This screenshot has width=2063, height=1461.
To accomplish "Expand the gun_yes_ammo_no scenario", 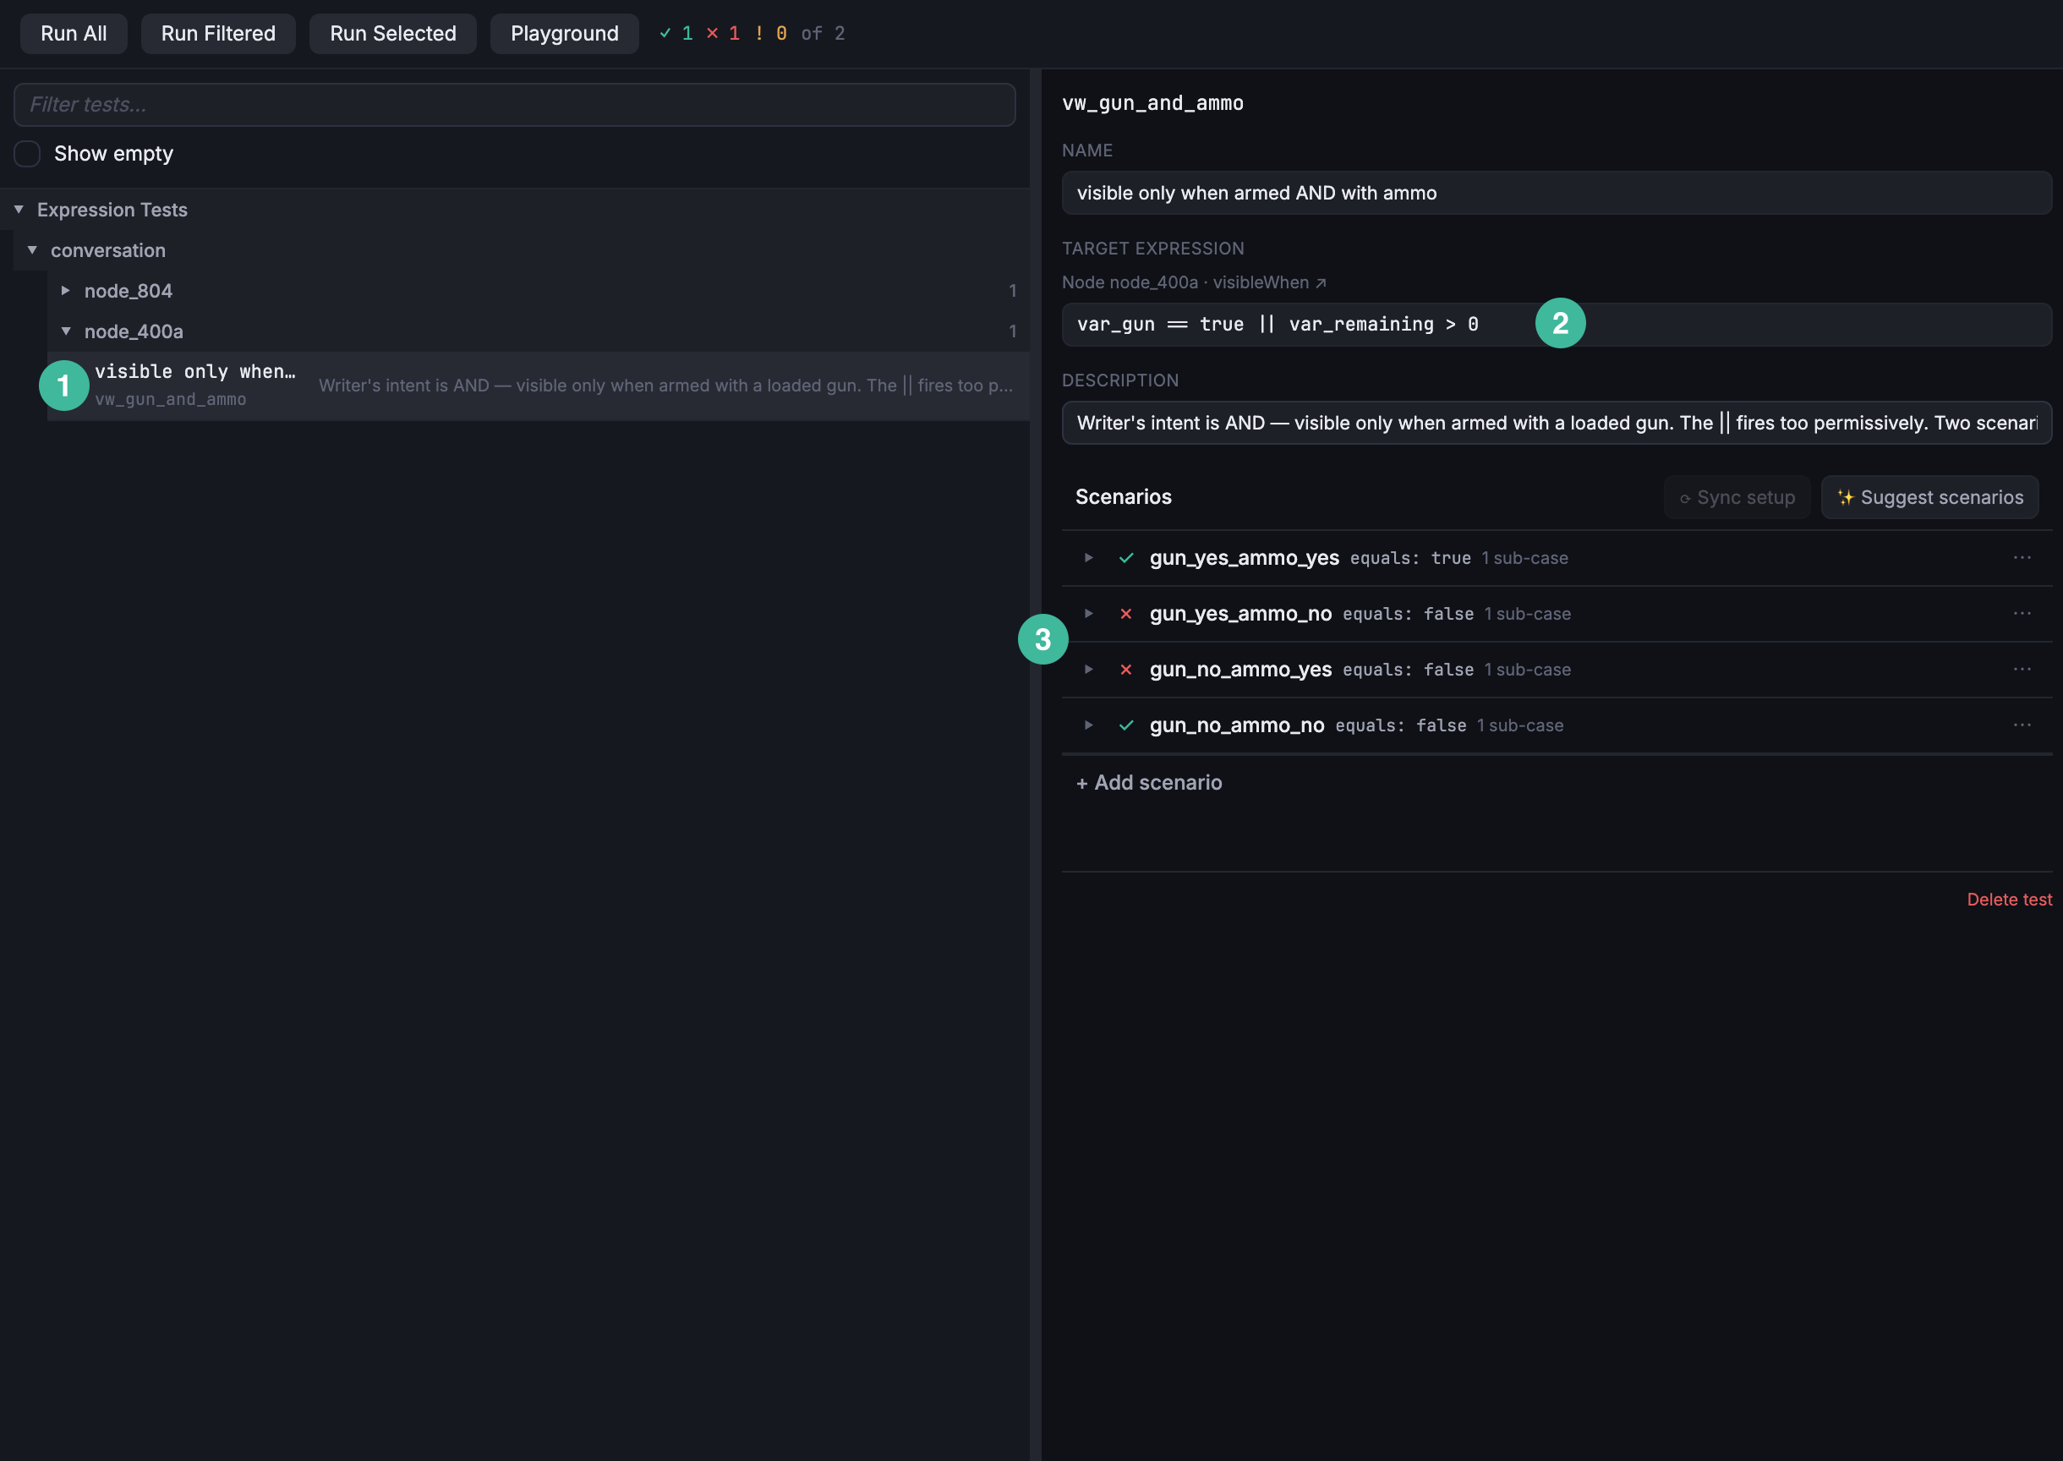I will 1089,614.
